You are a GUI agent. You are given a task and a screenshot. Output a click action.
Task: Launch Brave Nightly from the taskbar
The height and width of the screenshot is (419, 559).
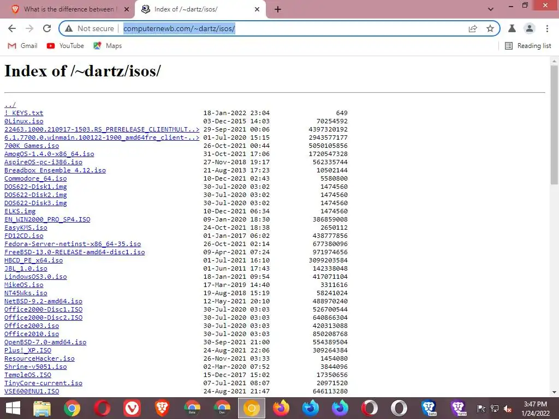click(x=458, y=408)
